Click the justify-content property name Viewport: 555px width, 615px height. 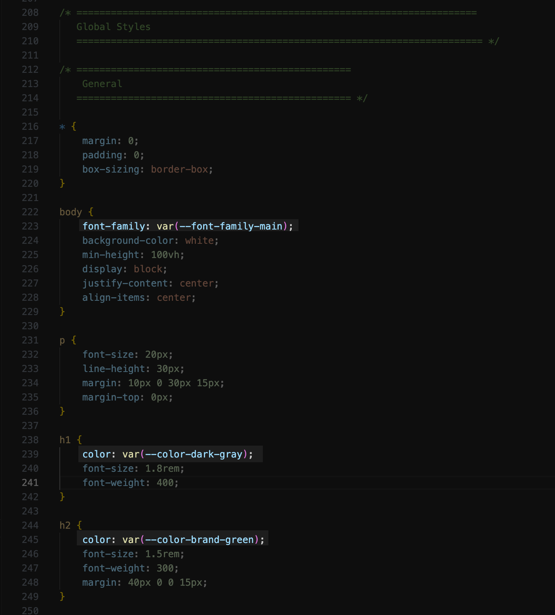(125, 283)
